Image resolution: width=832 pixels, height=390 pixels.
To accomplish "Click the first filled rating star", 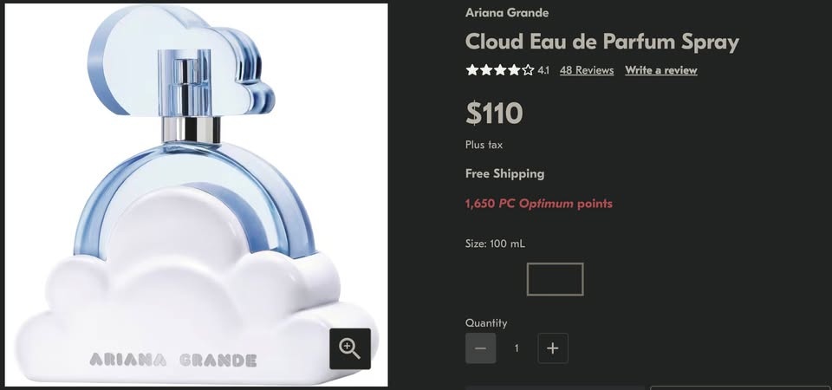I will 472,70.
